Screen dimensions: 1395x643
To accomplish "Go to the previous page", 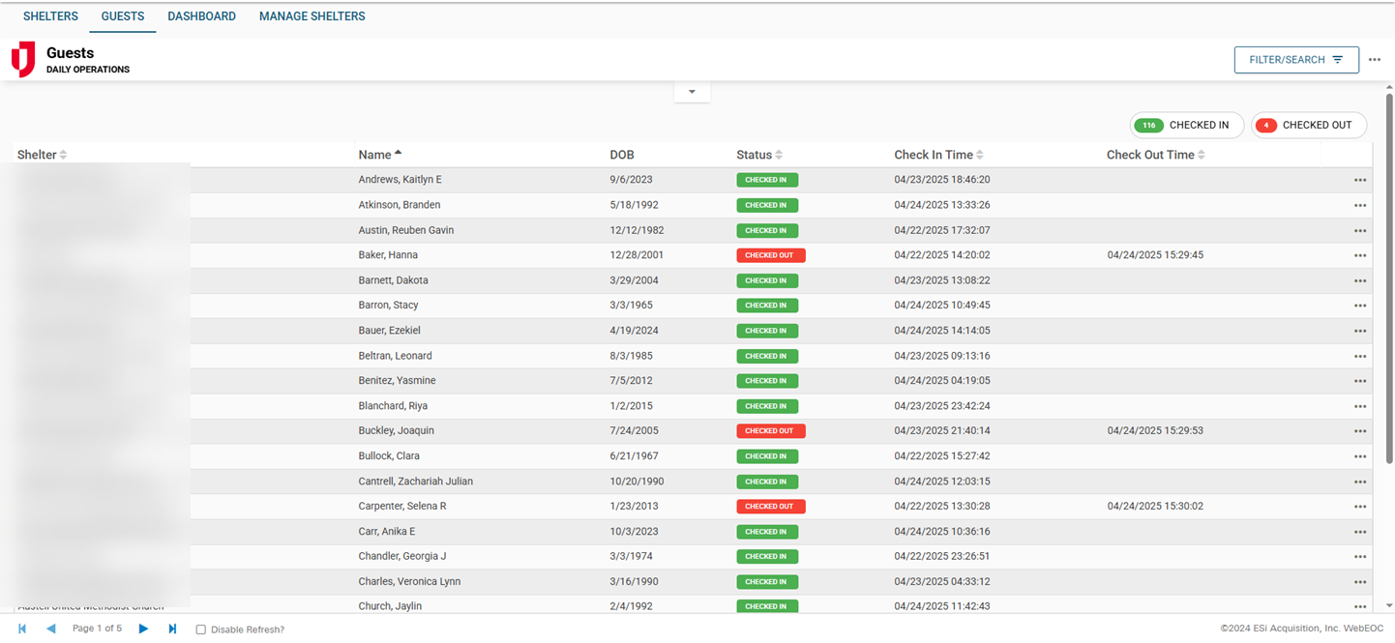I will [51, 628].
